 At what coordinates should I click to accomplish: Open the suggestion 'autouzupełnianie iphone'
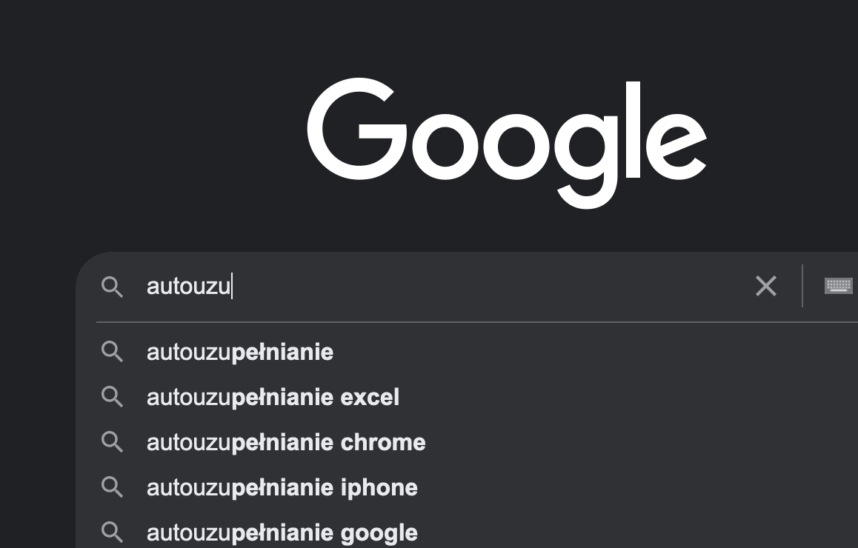pyautogui.click(x=282, y=487)
